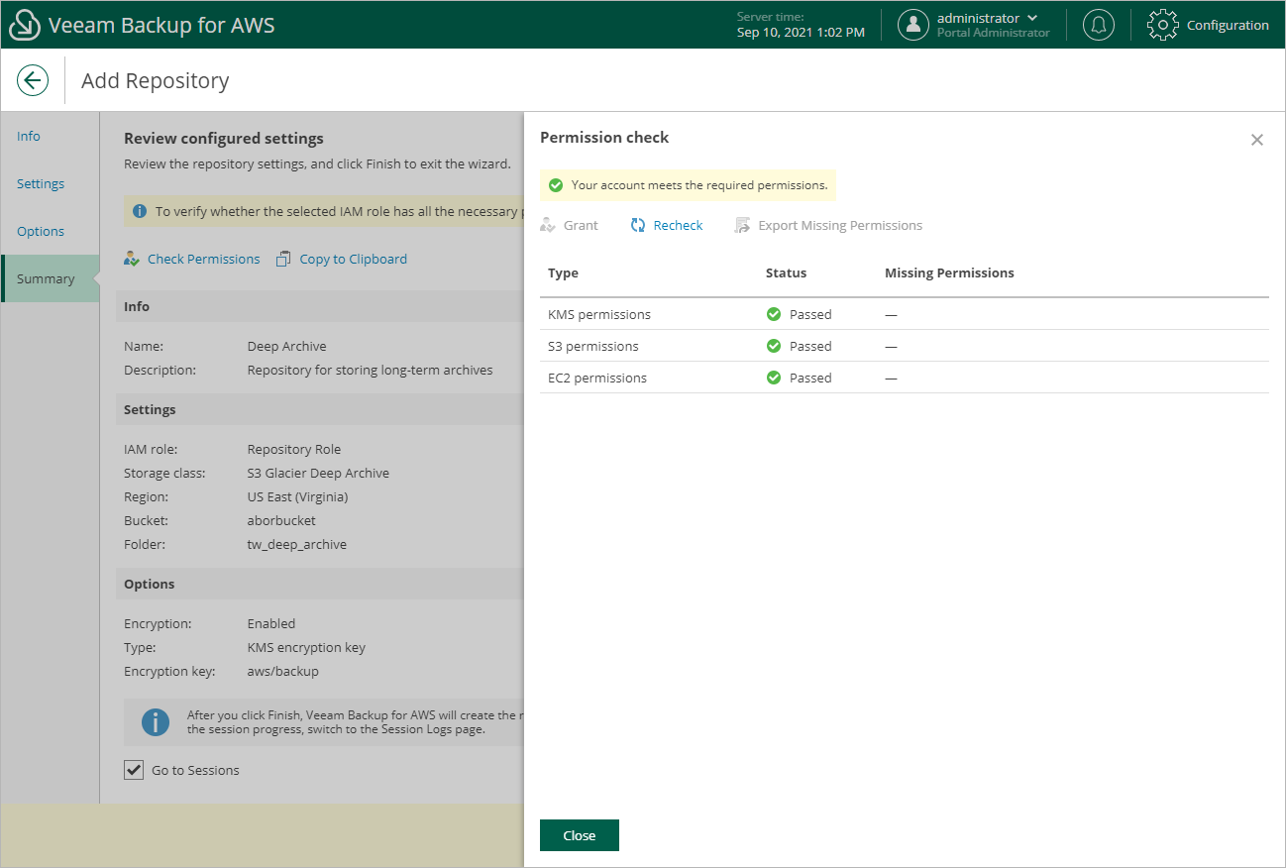1286x868 pixels.
Task: Close the Permission check panel with X
Action: coord(1256,140)
